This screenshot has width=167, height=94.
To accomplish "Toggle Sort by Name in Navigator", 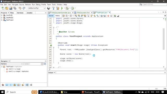I will [27, 85].
